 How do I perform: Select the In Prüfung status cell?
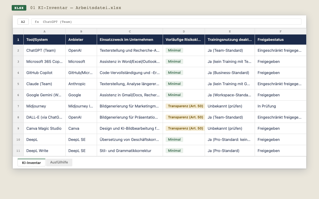[x=280, y=106]
